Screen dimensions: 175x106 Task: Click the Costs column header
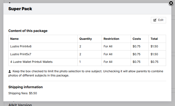tap(140, 39)
